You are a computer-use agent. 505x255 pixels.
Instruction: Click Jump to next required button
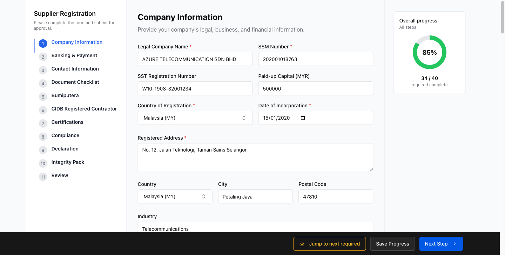tap(330, 244)
